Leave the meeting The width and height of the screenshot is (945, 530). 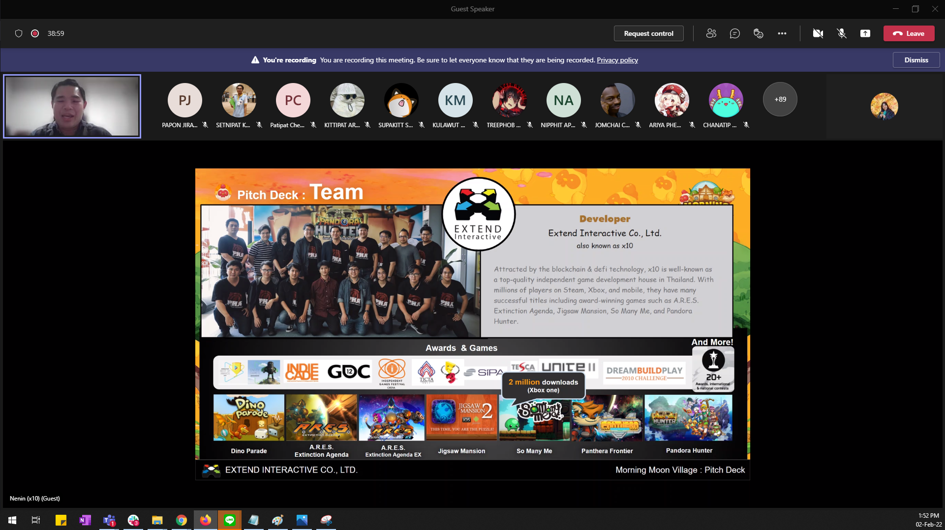pos(909,33)
